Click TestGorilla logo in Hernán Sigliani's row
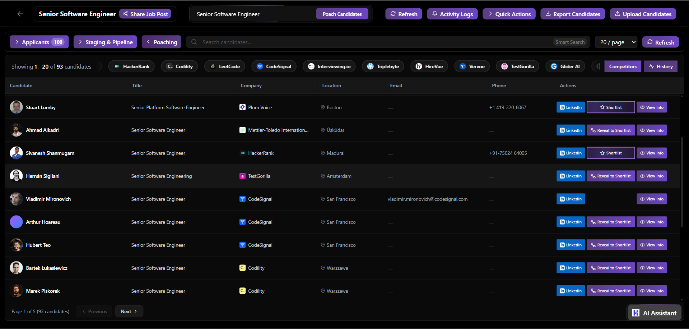The height and width of the screenshot is (329, 689). point(242,176)
